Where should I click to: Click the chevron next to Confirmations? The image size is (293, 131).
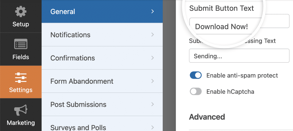(153, 58)
